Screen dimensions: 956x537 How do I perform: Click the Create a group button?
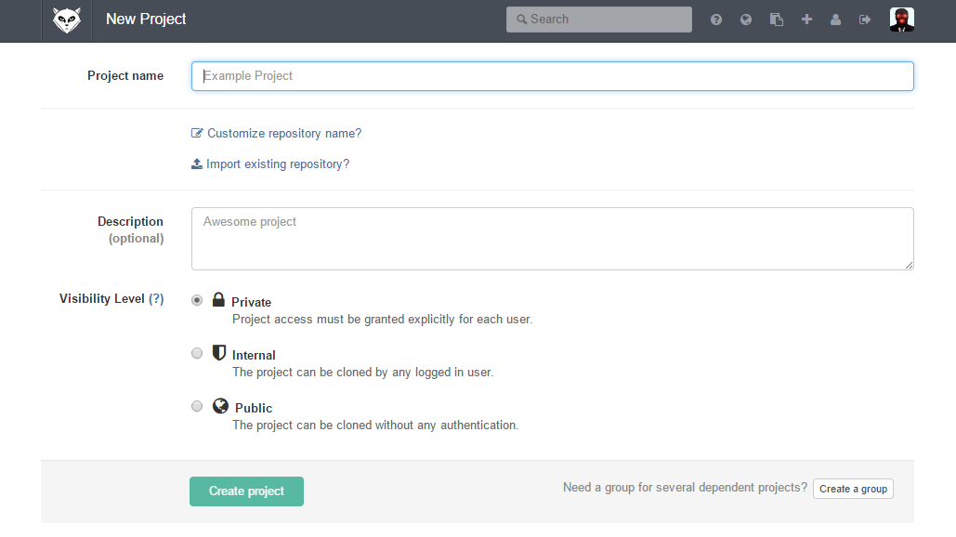pyautogui.click(x=853, y=489)
